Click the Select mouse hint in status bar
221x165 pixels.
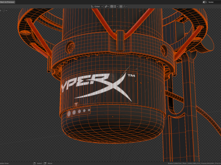38,163
